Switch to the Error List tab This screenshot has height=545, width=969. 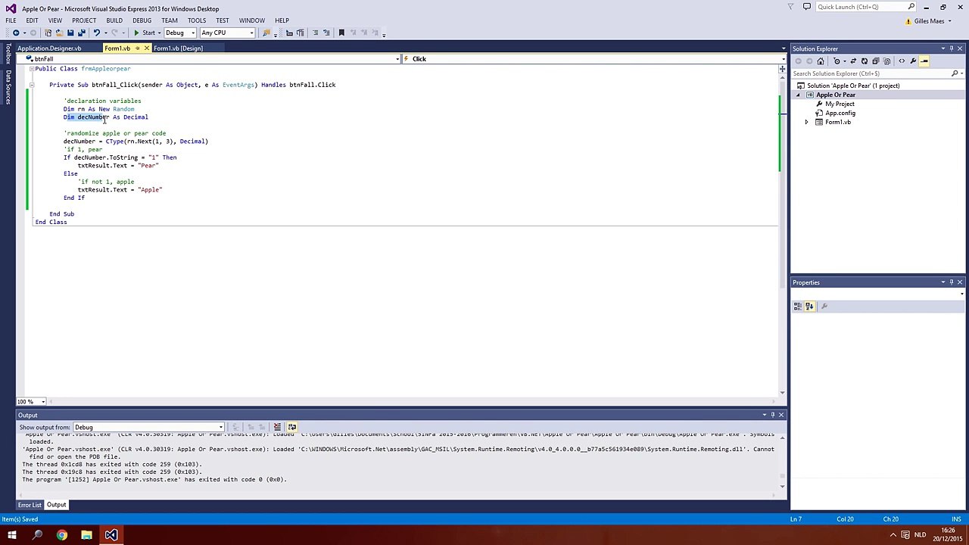[x=30, y=505]
